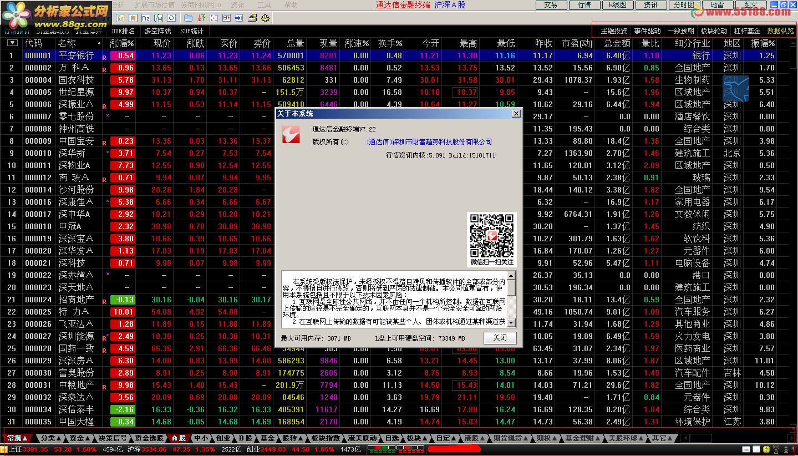Click down arrow of license text scrollbar
798x456 pixels.
pos(511,322)
